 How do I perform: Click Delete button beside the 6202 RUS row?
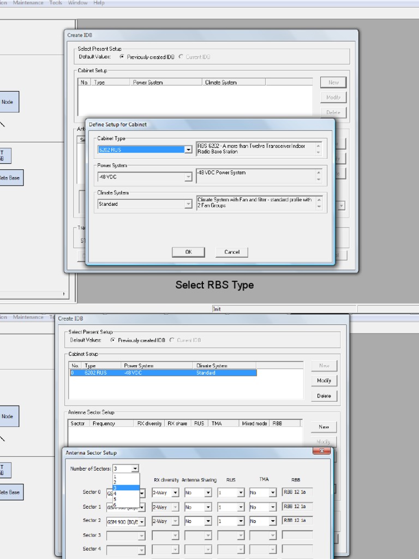(324, 396)
